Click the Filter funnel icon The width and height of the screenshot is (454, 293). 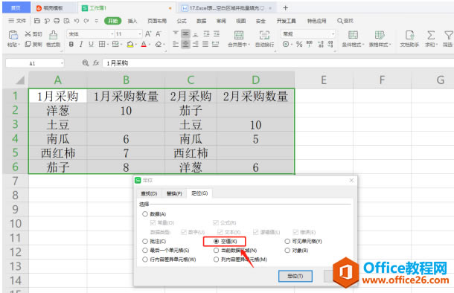pos(449,35)
